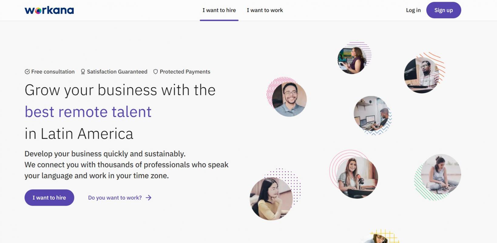
Task: Click photo of woman sitting with laptop
Action: pyautogui.click(x=441, y=174)
